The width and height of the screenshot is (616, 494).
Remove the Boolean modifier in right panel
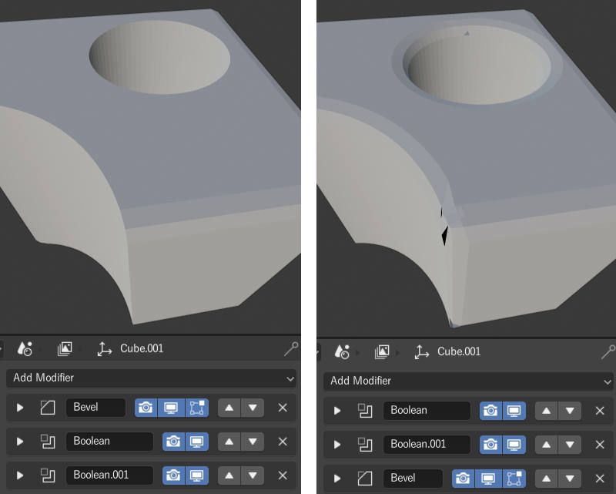pos(600,411)
